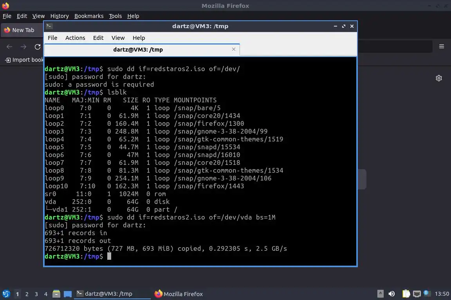This screenshot has height=300, width=451.
Task: Open the network connection tray icon
Action: pyautogui.click(x=417, y=294)
